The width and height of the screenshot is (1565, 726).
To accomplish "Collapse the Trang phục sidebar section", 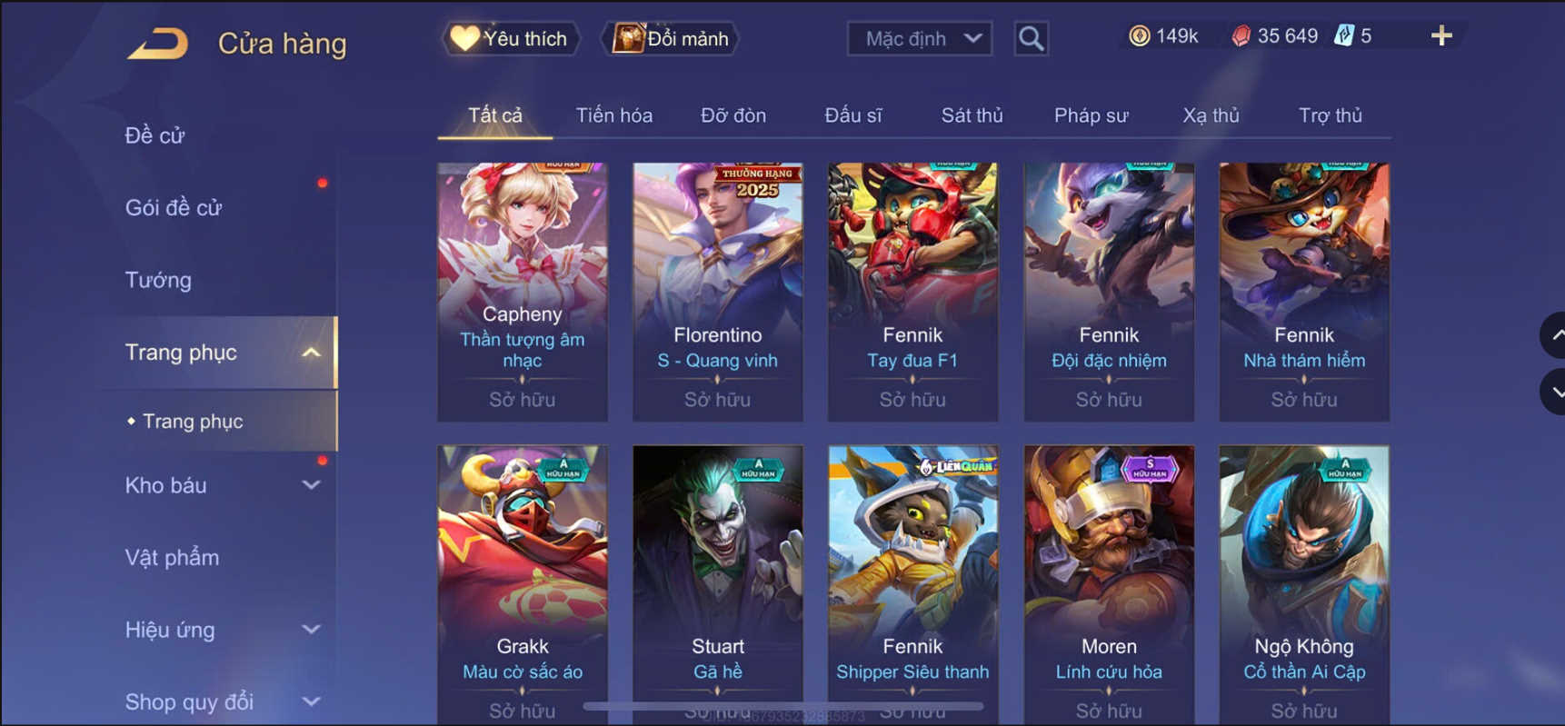I will [311, 353].
